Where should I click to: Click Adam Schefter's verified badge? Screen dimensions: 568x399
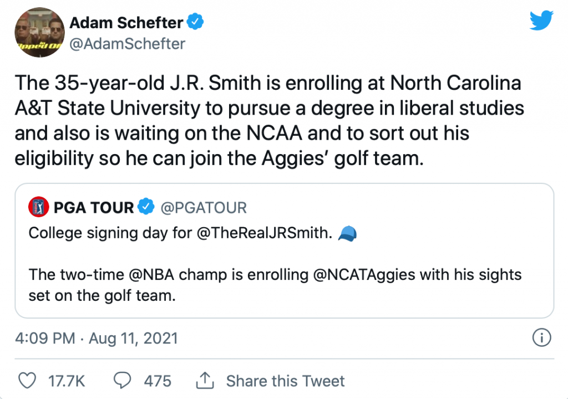point(195,23)
